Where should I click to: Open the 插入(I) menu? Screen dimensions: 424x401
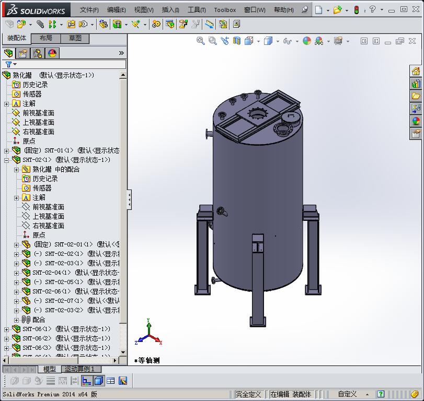pyautogui.click(x=170, y=10)
